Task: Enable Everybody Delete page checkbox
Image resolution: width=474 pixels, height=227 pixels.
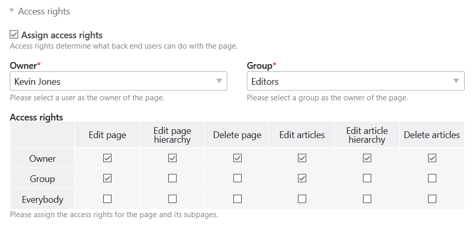Action: pos(238,199)
